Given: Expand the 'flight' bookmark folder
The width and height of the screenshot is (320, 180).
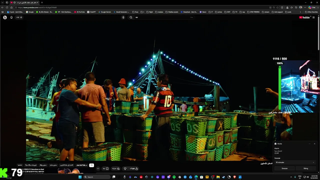Looking at the screenshot, I should tap(149, 12).
